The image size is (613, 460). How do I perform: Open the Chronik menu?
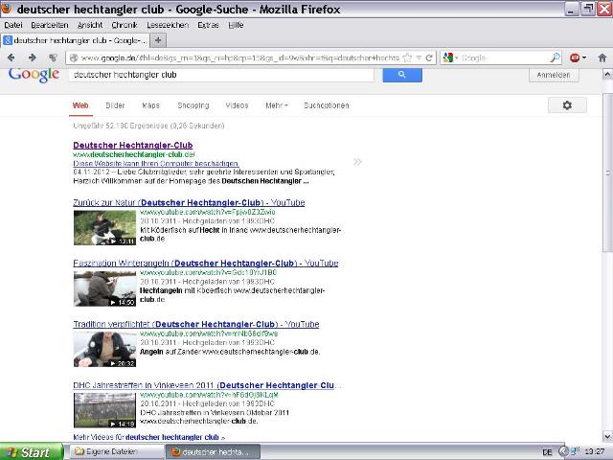[x=125, y=25]
